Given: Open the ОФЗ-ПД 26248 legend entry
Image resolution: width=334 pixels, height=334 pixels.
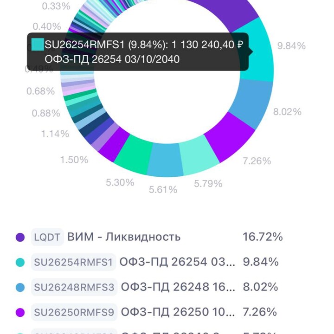Looking at the screenshot, I should pyautogui.click(x=178, y=287).
